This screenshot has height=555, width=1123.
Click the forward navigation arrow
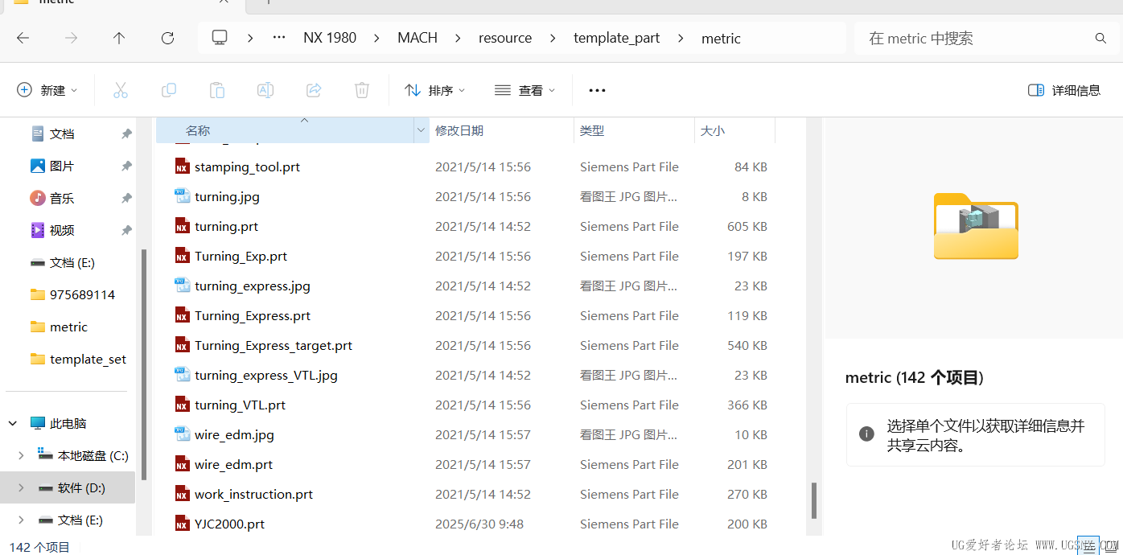[71, 38]
